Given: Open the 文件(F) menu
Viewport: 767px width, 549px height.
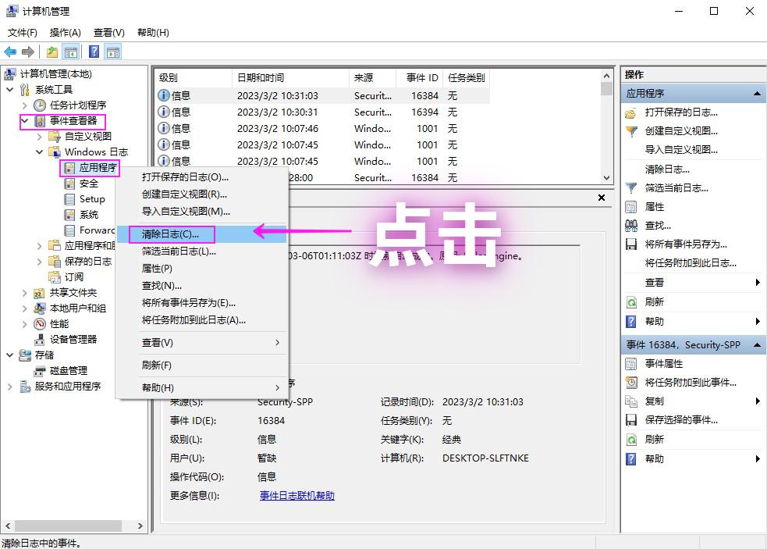Looking at the screenshot, I should [23, 32].
